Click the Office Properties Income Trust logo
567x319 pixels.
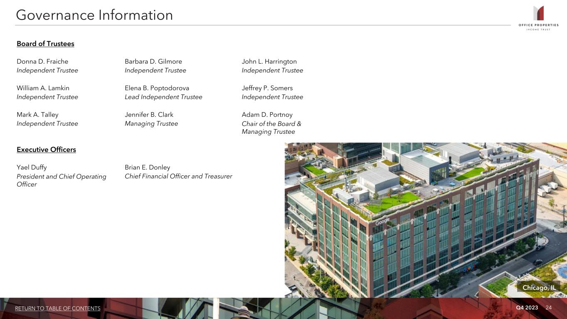[538, 18]
